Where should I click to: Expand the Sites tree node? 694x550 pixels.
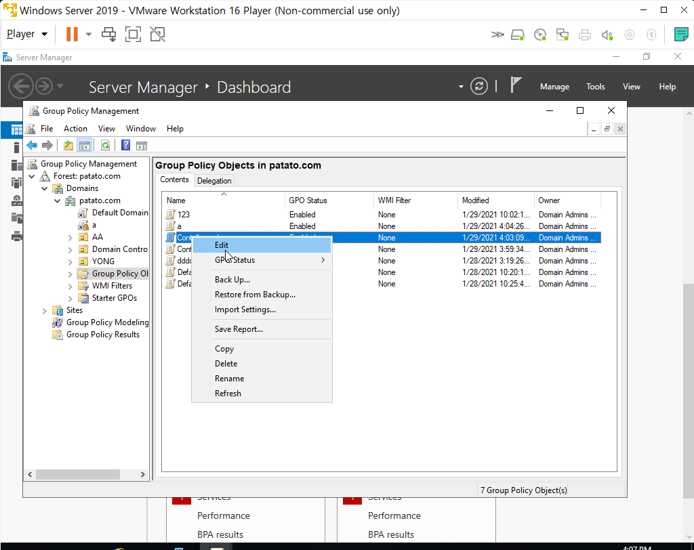point(45,311)
